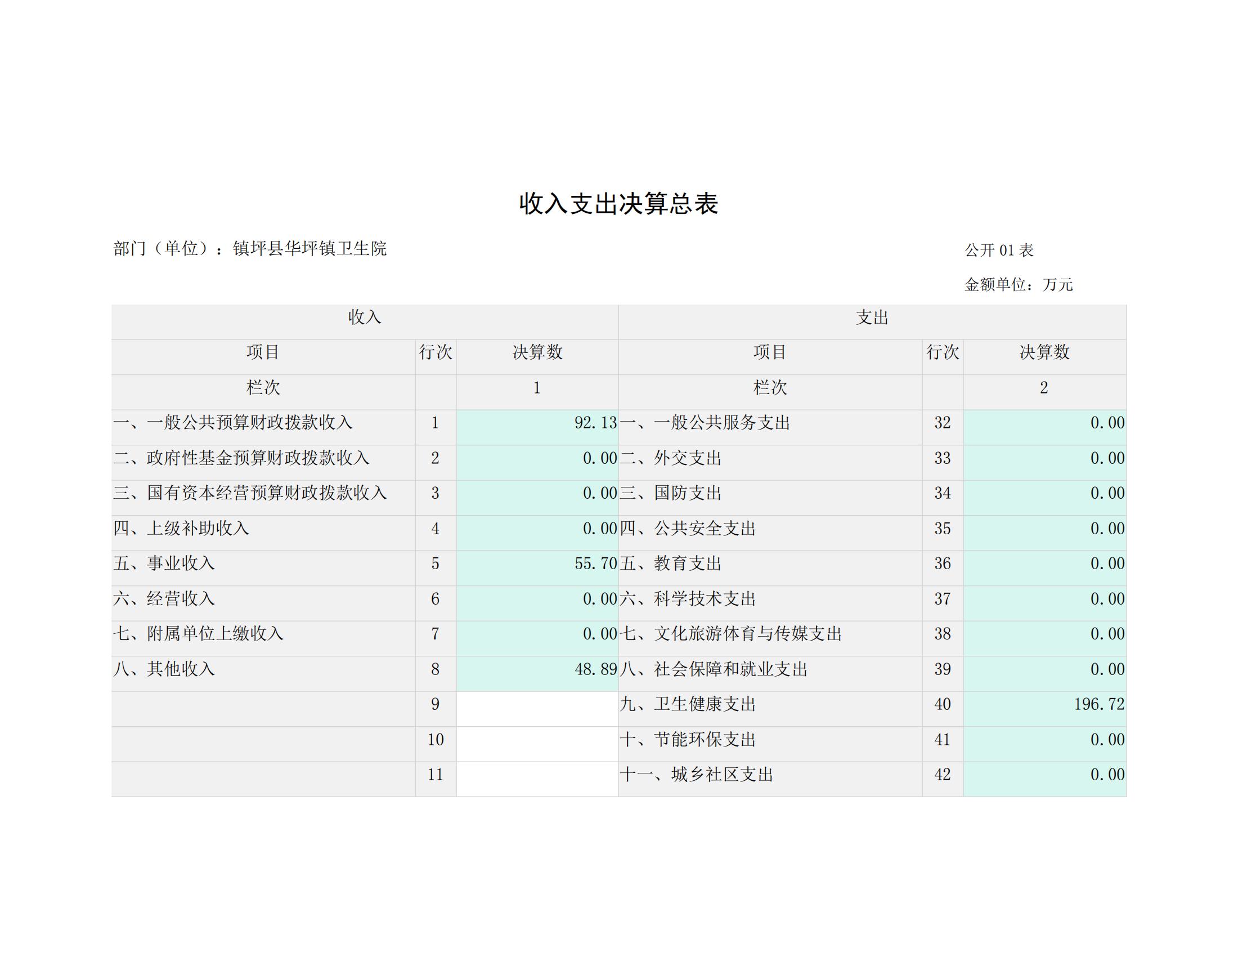Select the value 48.89
1238x957 pixels.
(x=595, y=669)
